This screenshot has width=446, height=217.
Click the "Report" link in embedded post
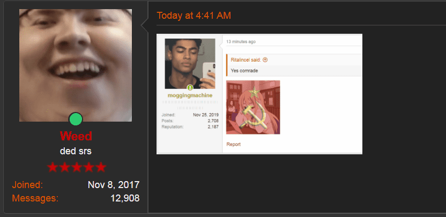click(x=234, y=144)
